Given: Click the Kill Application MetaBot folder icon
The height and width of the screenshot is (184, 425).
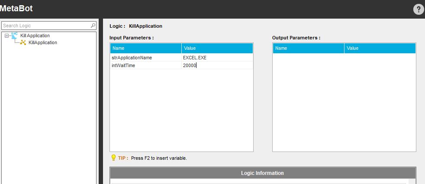Looking at the screenshot, I should pos(15,36).
